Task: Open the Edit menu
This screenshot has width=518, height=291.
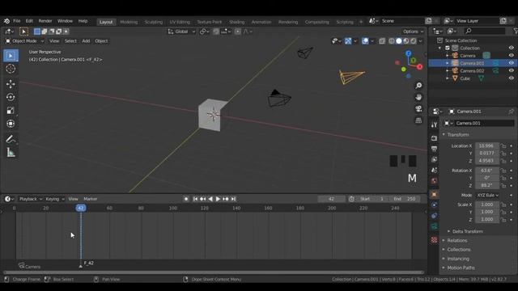Action: 29,21
